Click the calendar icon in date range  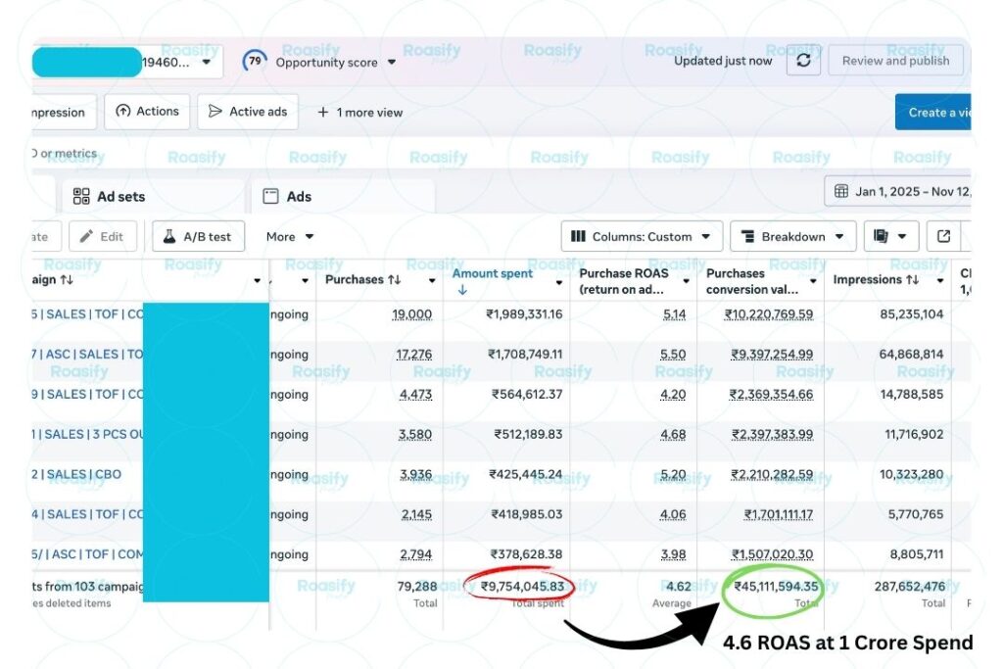point(840,192)
